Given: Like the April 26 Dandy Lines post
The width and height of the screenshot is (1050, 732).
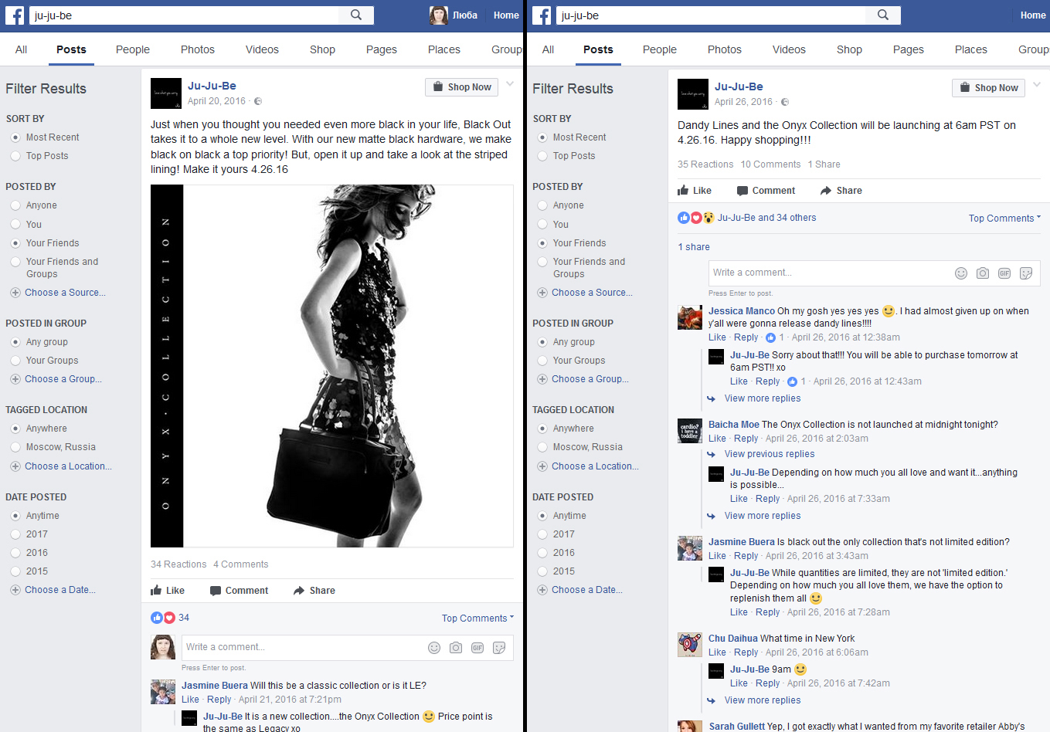Looking at the screenshot, I should [x=695, y=191].
